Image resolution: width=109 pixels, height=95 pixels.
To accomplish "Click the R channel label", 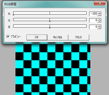I will click(9, 14).
